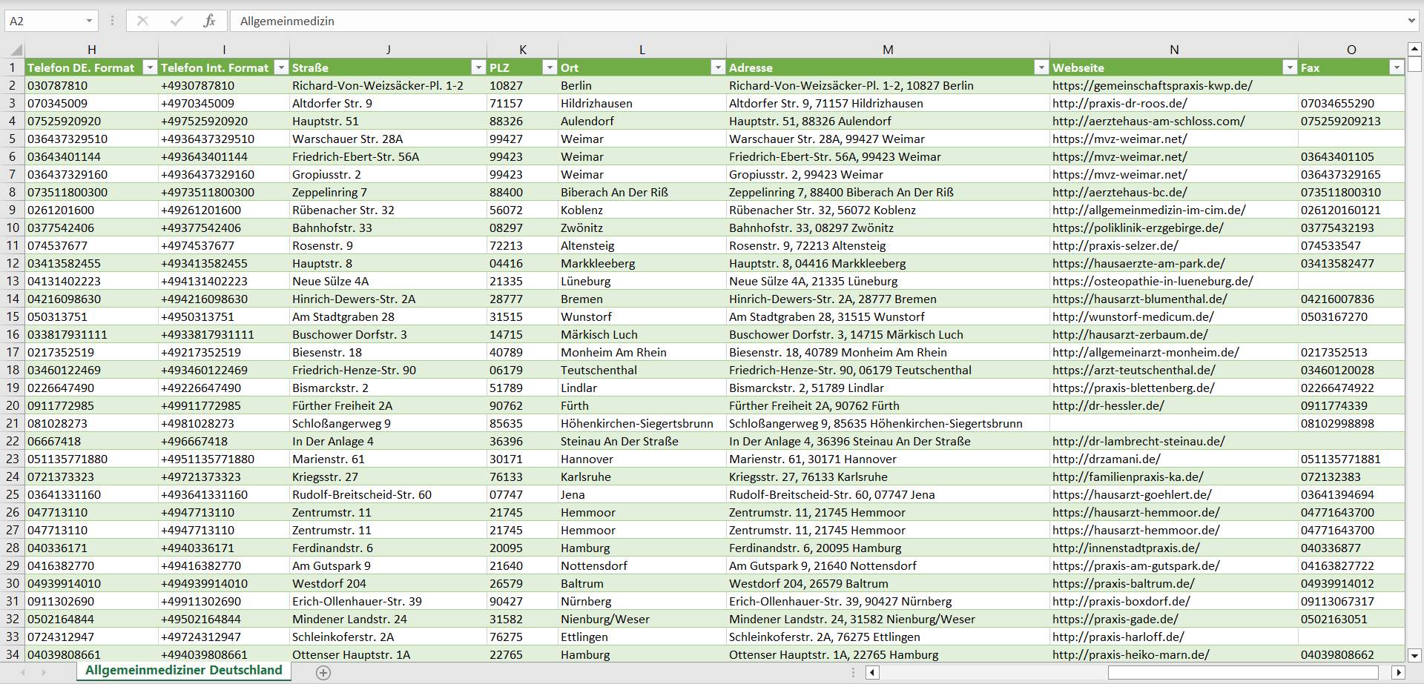Click horizontal scrollbar right arrow

click(x=1398, y=672)
